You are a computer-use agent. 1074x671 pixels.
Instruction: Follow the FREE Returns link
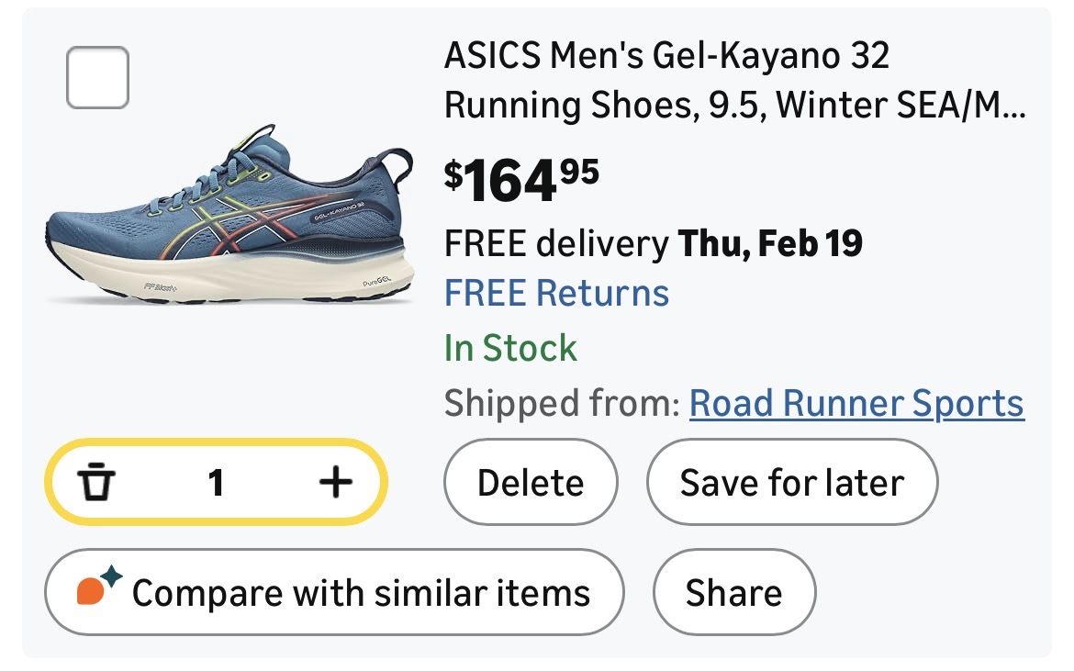556,294
